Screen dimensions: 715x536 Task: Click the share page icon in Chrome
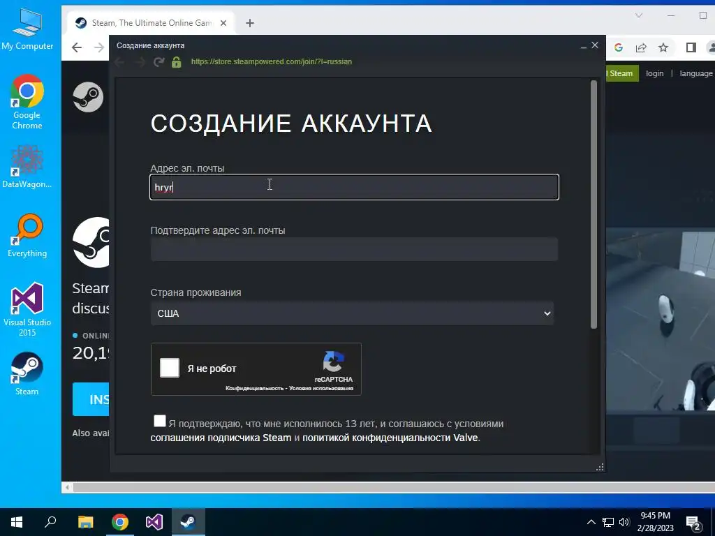[641, 47]
